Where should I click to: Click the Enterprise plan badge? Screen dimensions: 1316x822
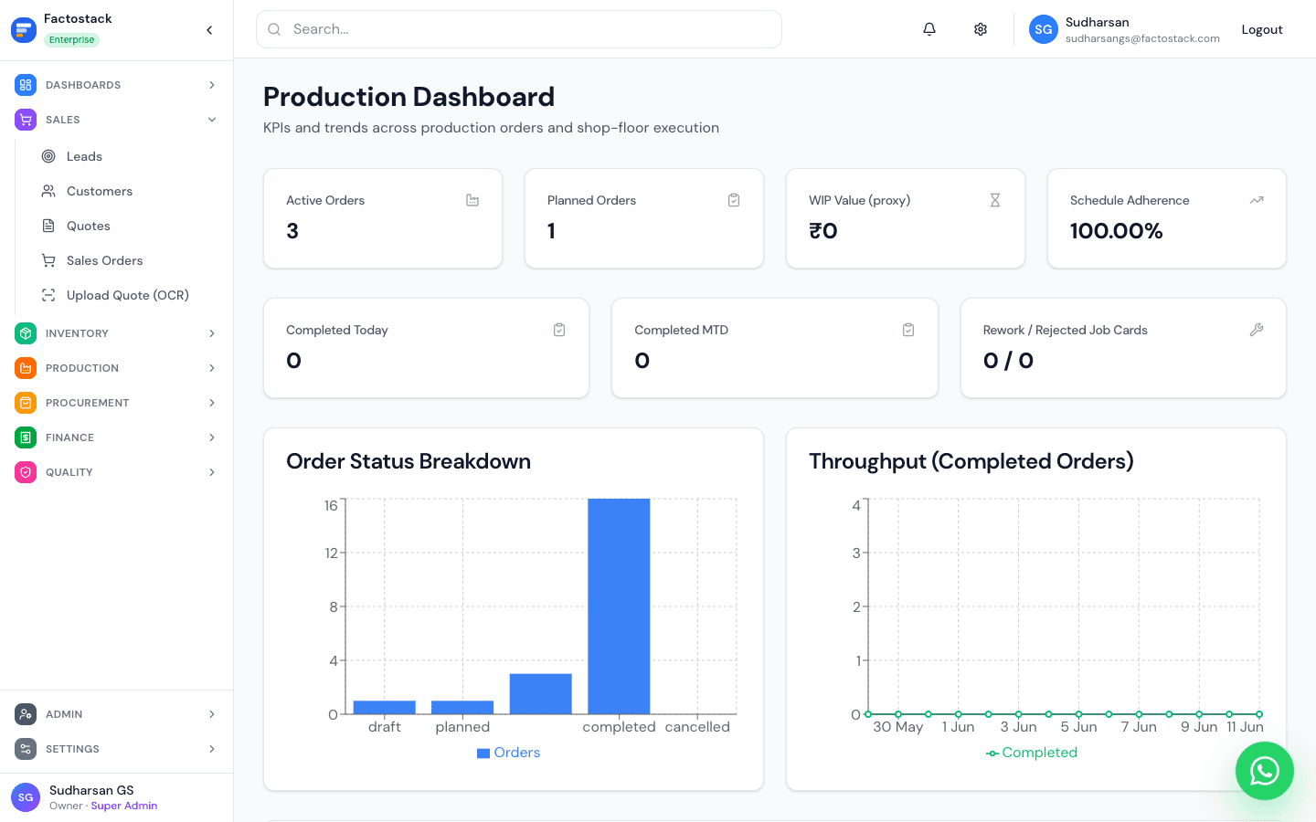coord(71,40)
